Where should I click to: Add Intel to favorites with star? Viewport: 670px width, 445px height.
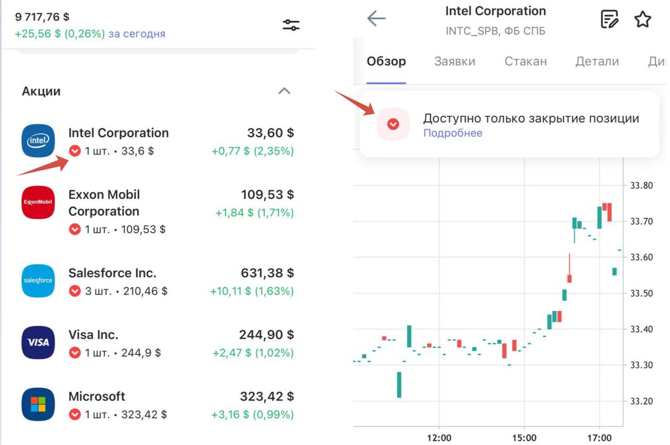[x=642, y=19]
